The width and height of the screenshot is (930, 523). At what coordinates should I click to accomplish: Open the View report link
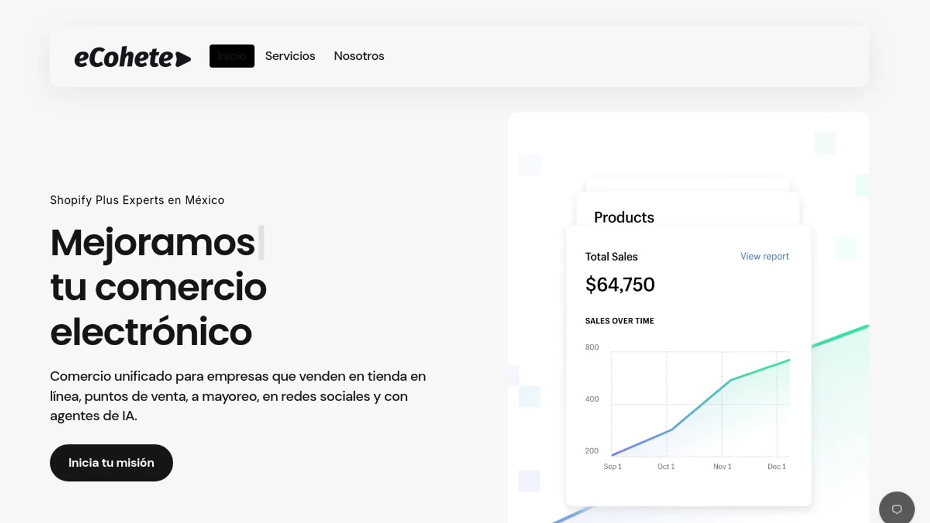[764, 256]
